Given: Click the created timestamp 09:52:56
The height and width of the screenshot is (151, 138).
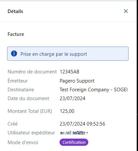Looking at the screenshot, I should 96,124.
